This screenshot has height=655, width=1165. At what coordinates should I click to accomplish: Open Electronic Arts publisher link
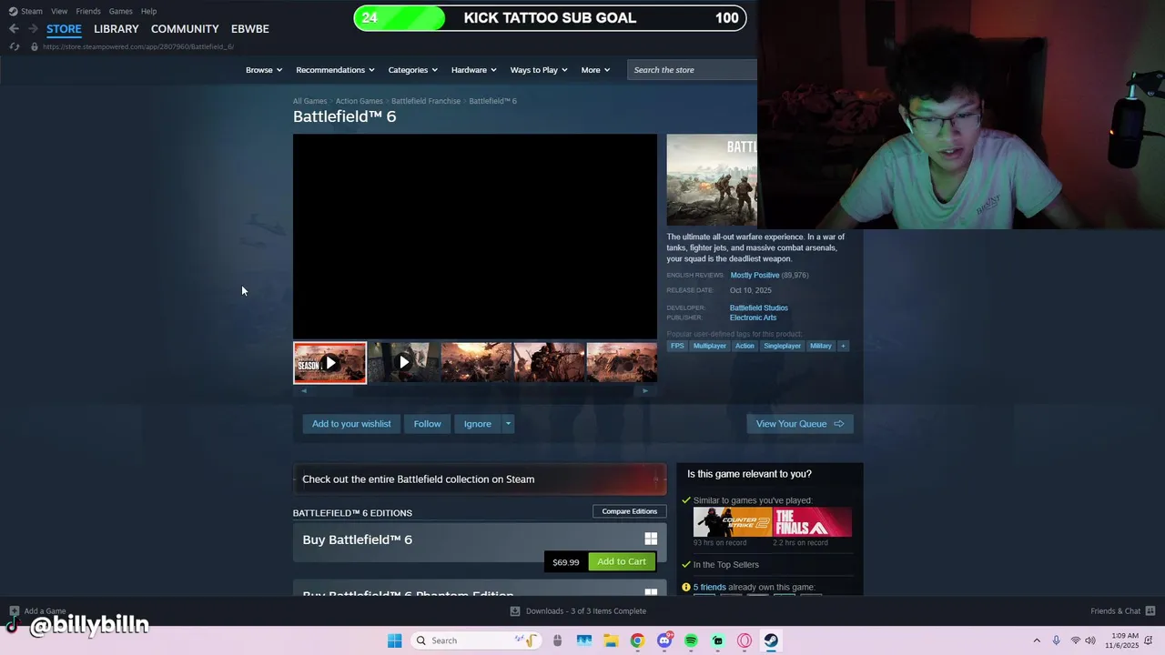coord(753,317)
